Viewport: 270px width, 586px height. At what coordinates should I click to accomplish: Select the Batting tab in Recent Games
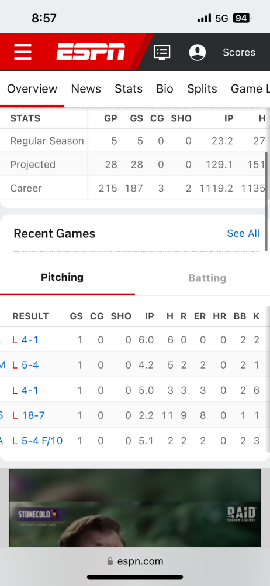207,278
